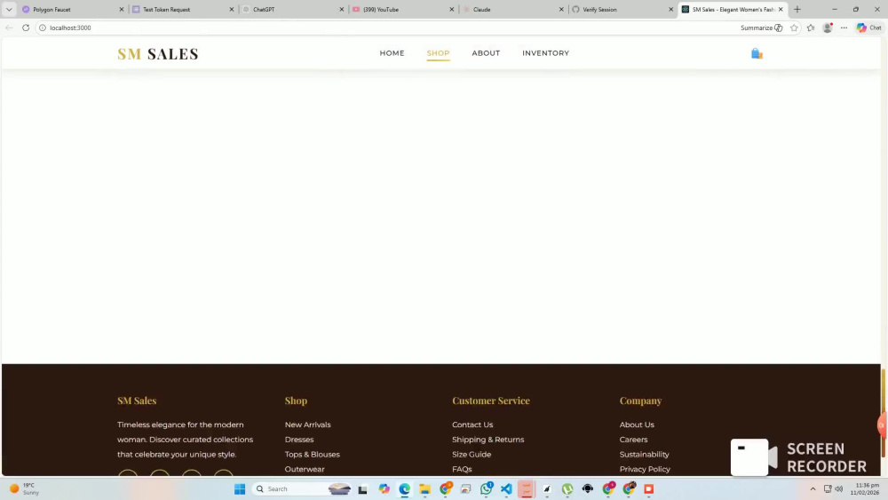This screenshot has height=500, width=888.
Task: Close the YouTube tab
Action: coord(452,10)
